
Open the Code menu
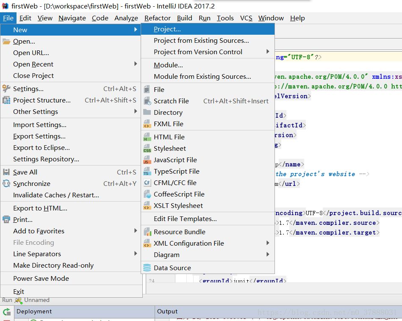(100, 18)
